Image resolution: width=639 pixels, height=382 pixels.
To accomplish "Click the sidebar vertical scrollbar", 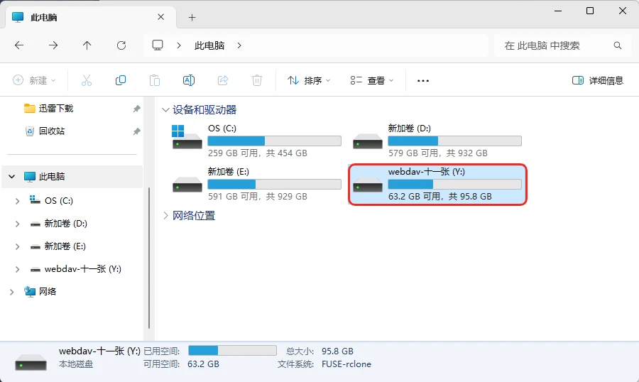I will click(149, 258).
